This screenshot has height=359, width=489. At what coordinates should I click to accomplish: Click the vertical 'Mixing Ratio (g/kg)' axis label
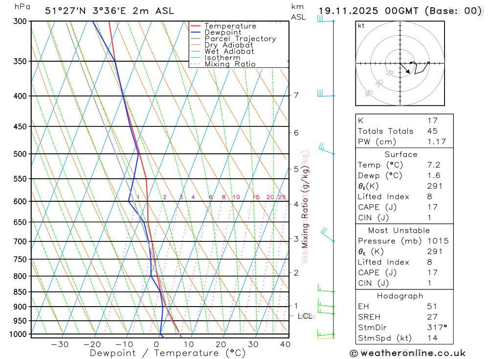point(305,207)
